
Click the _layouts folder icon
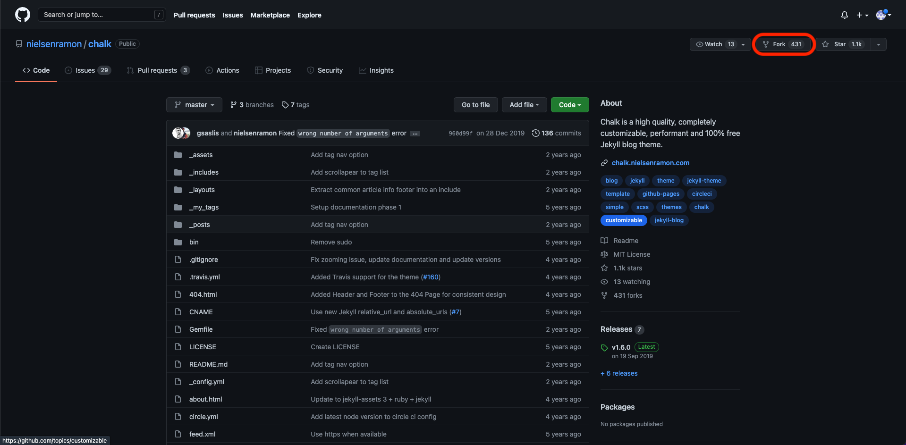[x=178, y=190]
